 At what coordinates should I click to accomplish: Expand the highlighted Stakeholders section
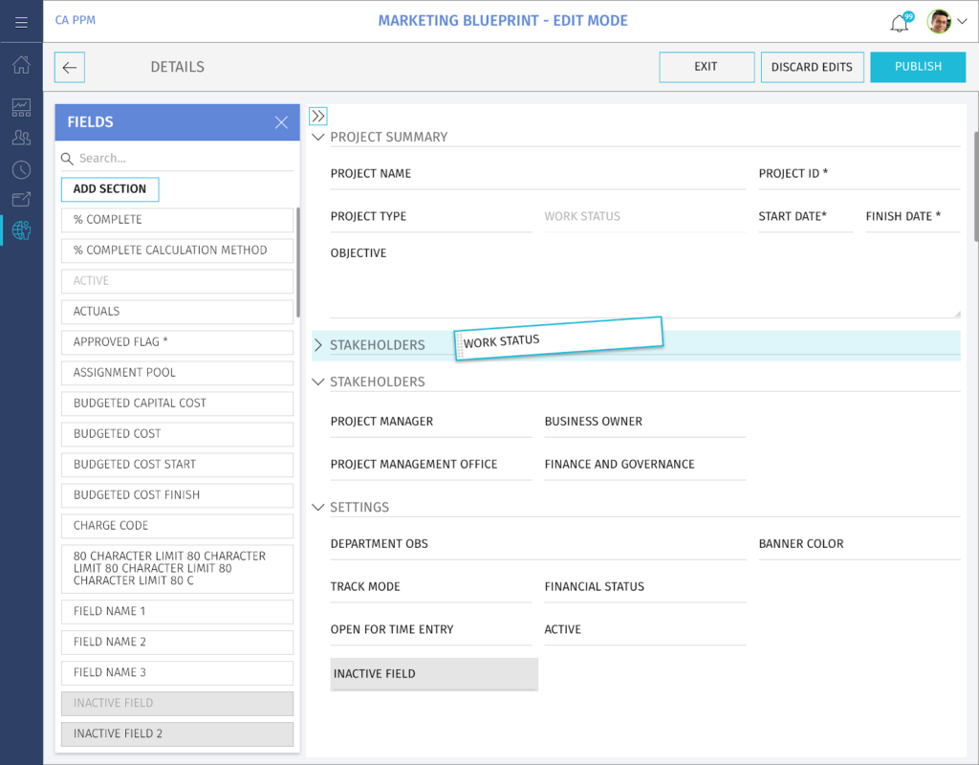pyautogui.click(x=318, y=345)
